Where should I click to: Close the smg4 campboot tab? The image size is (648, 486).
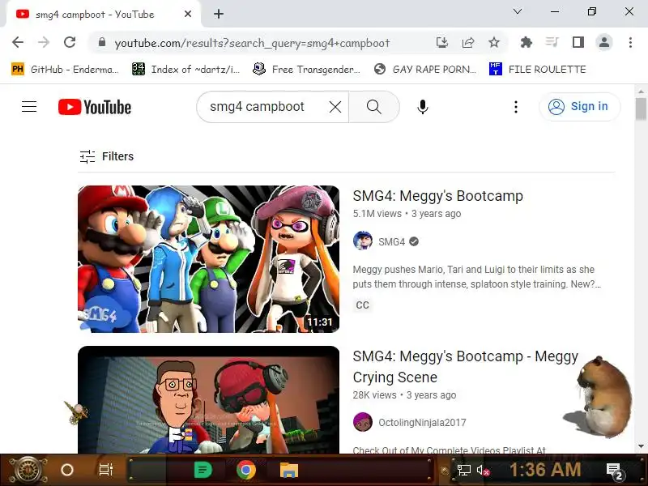pos(188,14)
